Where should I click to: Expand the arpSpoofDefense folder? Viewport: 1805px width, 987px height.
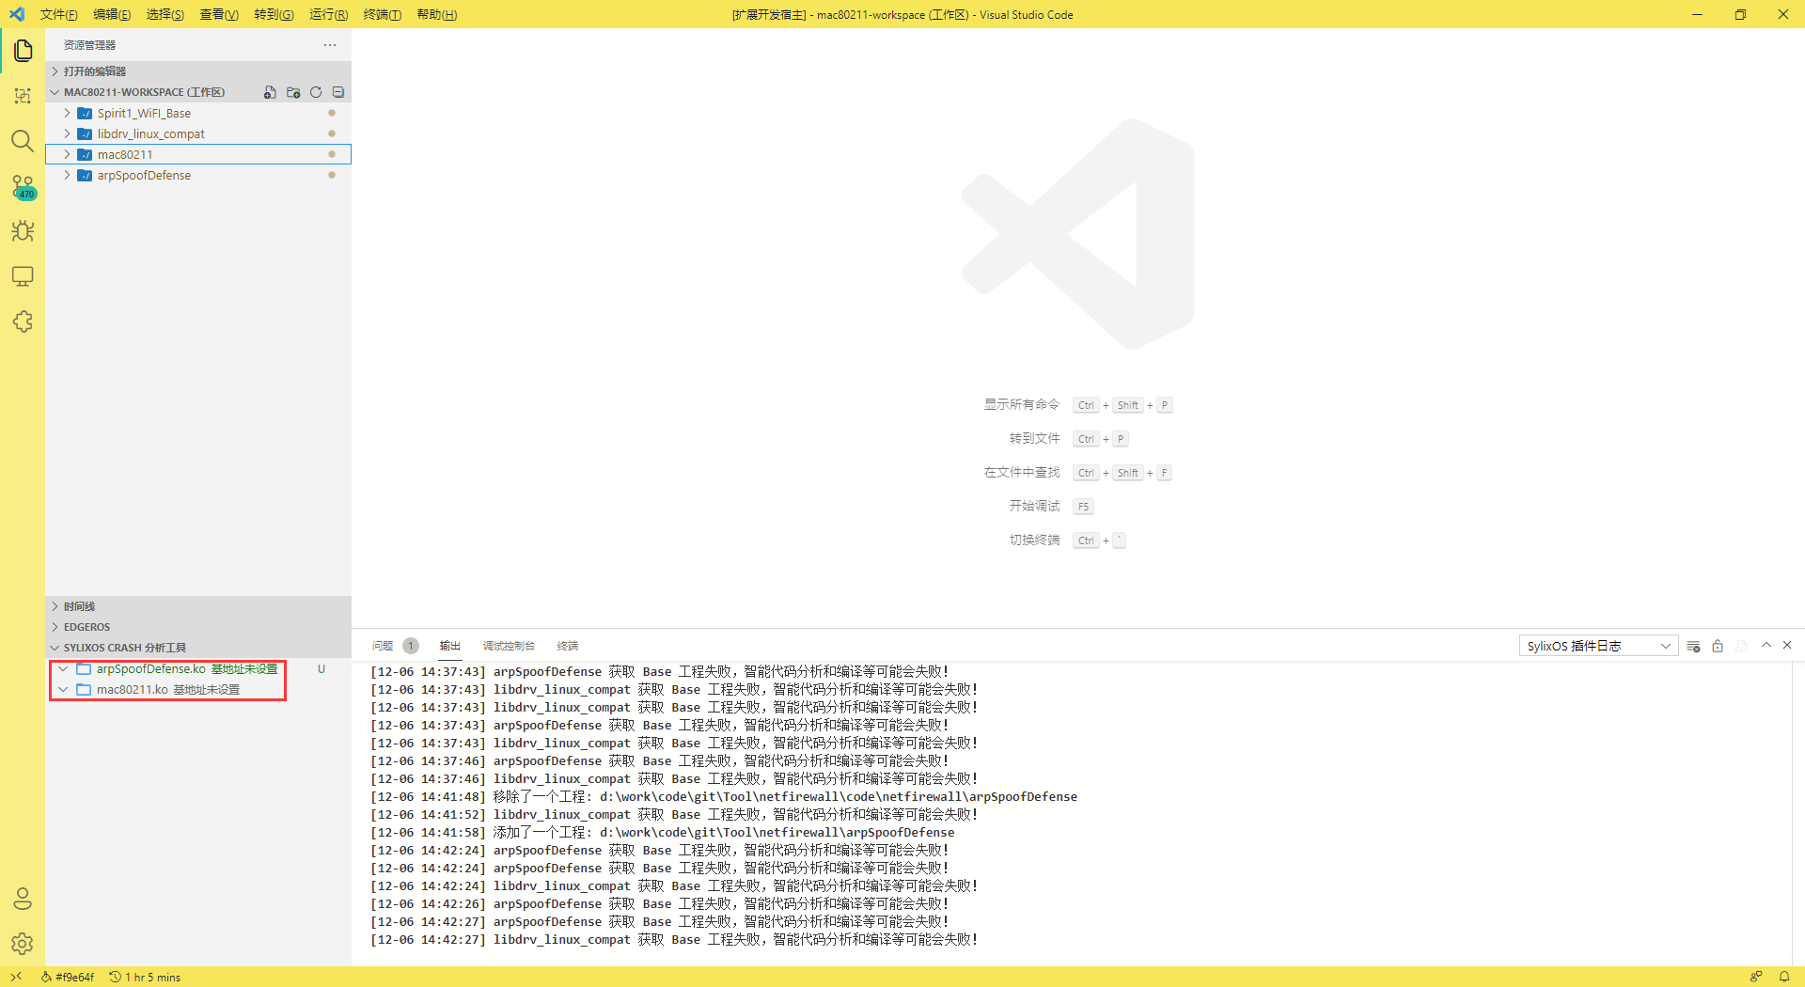click(198, 175)
